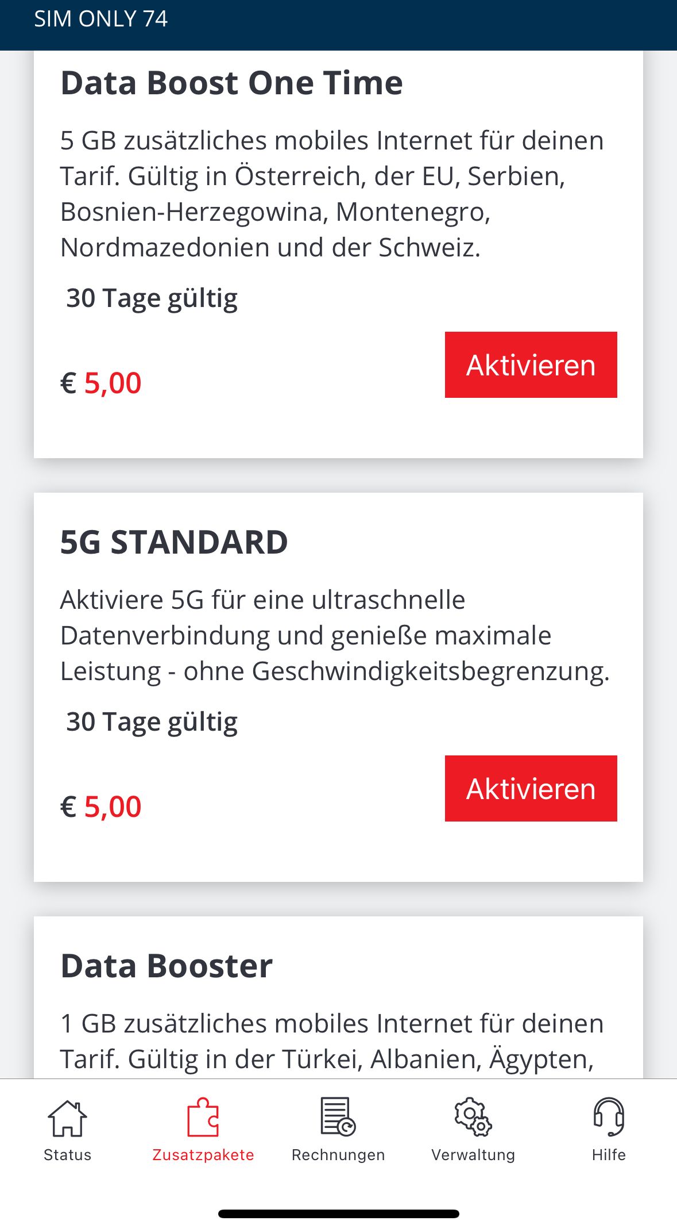677x1232 pixels.
Task: Tap the house icon for Status
Action: (67, 1118)
